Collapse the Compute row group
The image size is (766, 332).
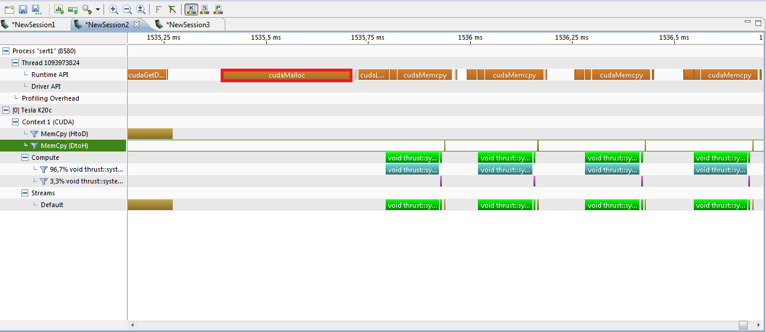[x=25, y=158]
